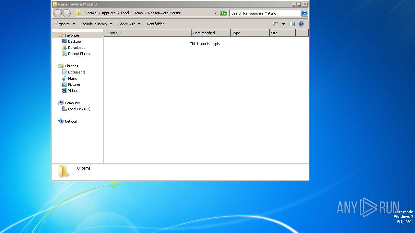Go to Local in the address path
The height and width of the screenshot is (233, 415).
click(125, 13)
